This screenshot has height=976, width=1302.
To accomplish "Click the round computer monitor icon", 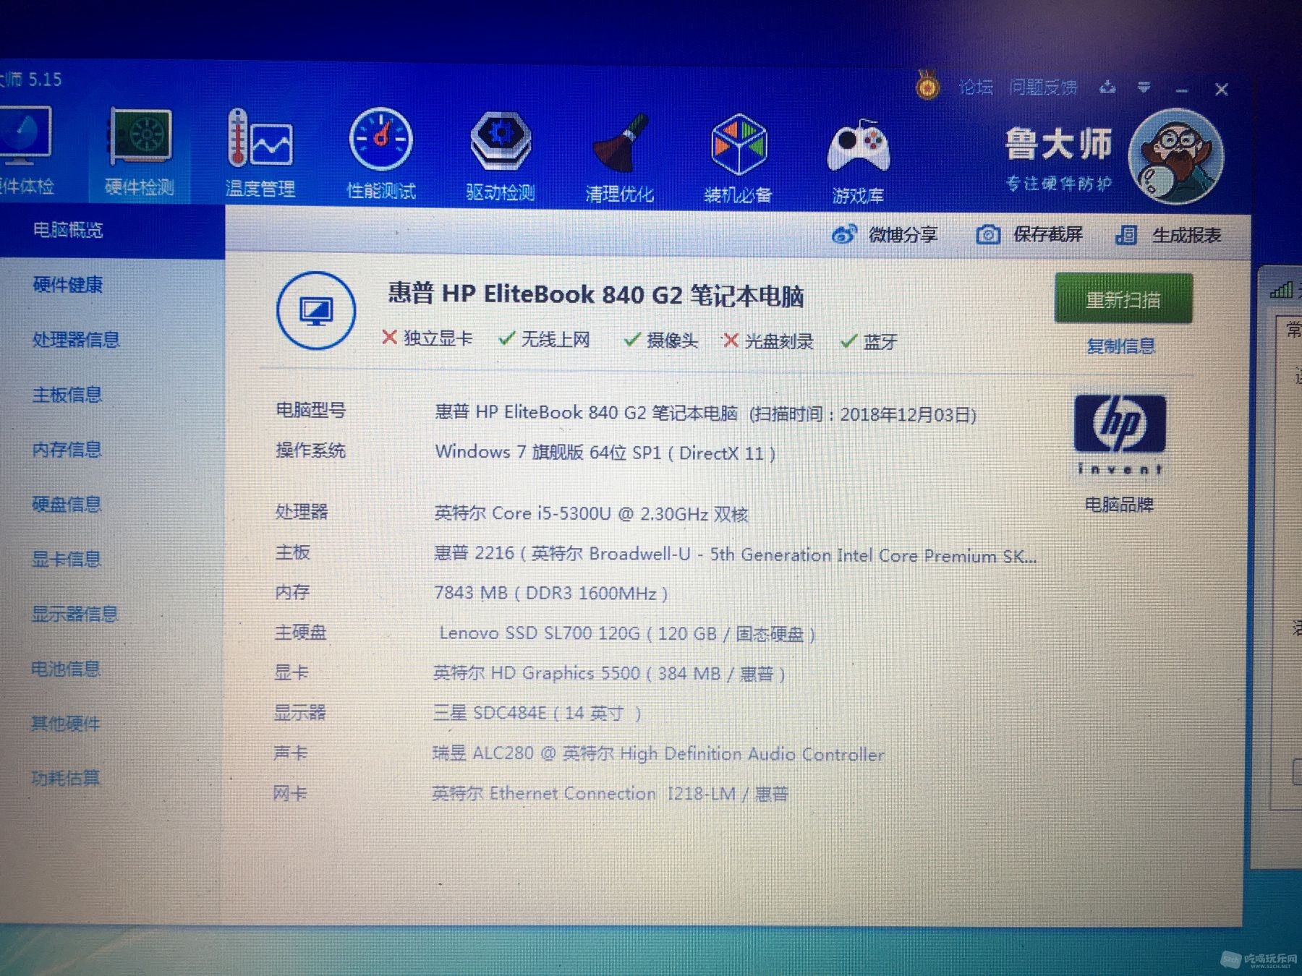I will click(x=316, y=311).
